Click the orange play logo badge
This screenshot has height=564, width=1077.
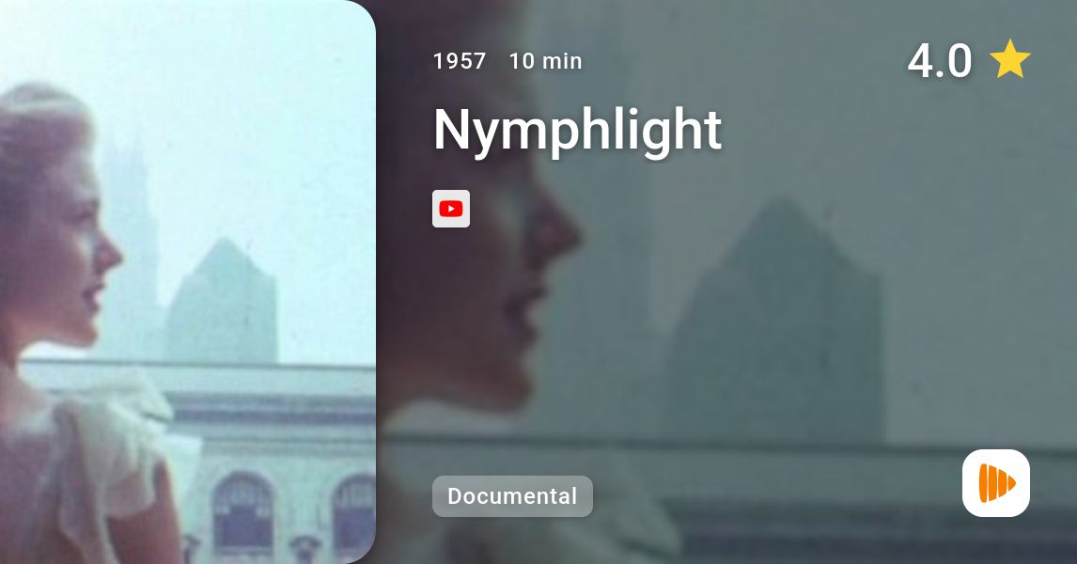[996, 483]
